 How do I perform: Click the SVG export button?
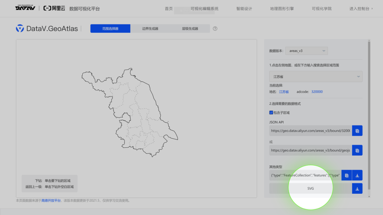click(x=310, y=188)
